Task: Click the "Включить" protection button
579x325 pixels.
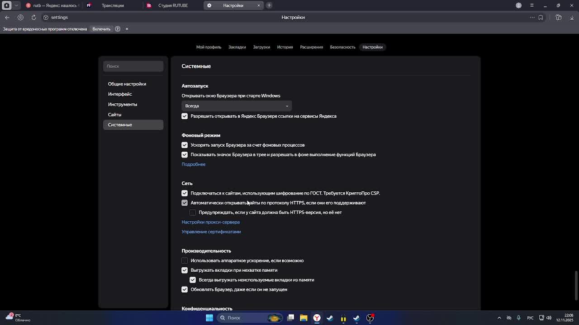Action: point(101,29)
